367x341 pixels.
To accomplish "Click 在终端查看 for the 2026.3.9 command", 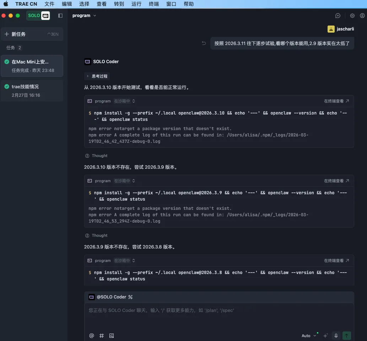I will pyautogui.click(x=336, y=181).
